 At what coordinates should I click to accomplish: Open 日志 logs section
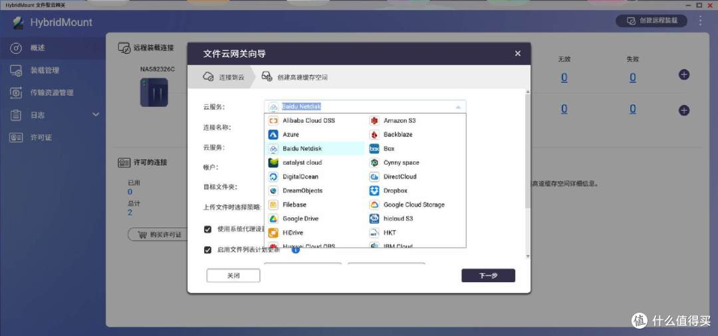click(53, 115)
